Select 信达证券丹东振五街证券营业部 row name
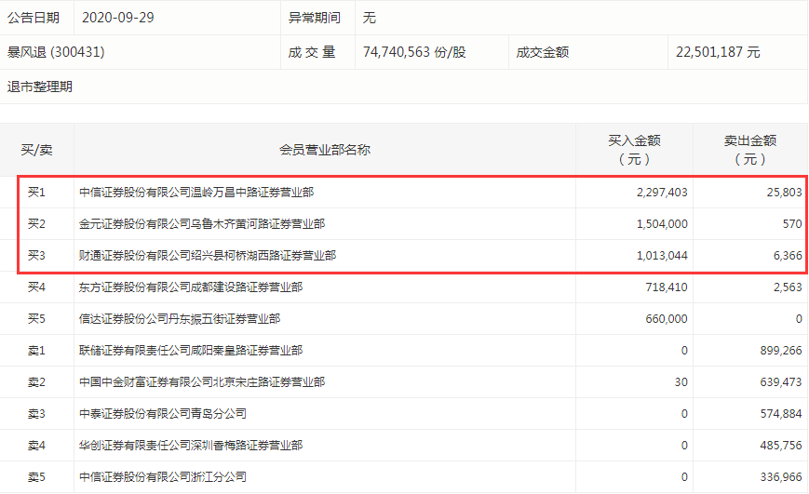Viewport: 809px width, 494px height. [179, 319]
